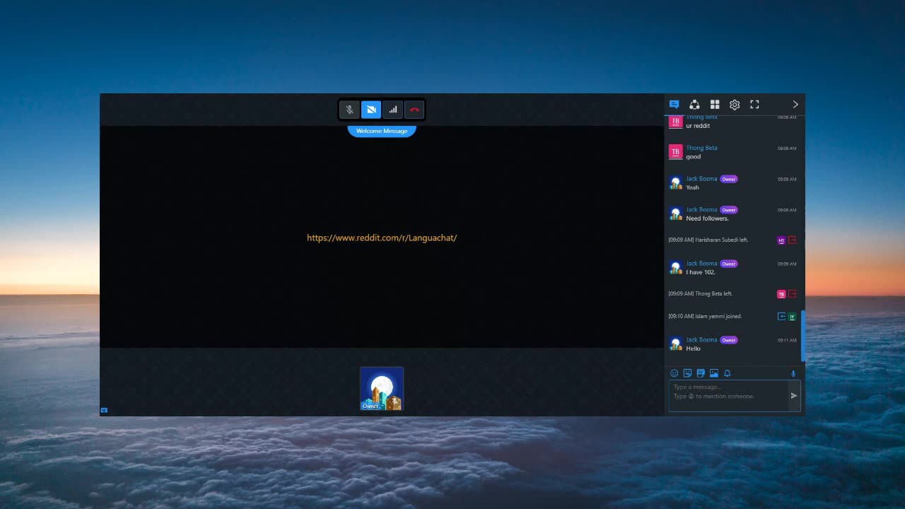
Task: Collapse the chat sidebar with the arrow
Action: 795,105
